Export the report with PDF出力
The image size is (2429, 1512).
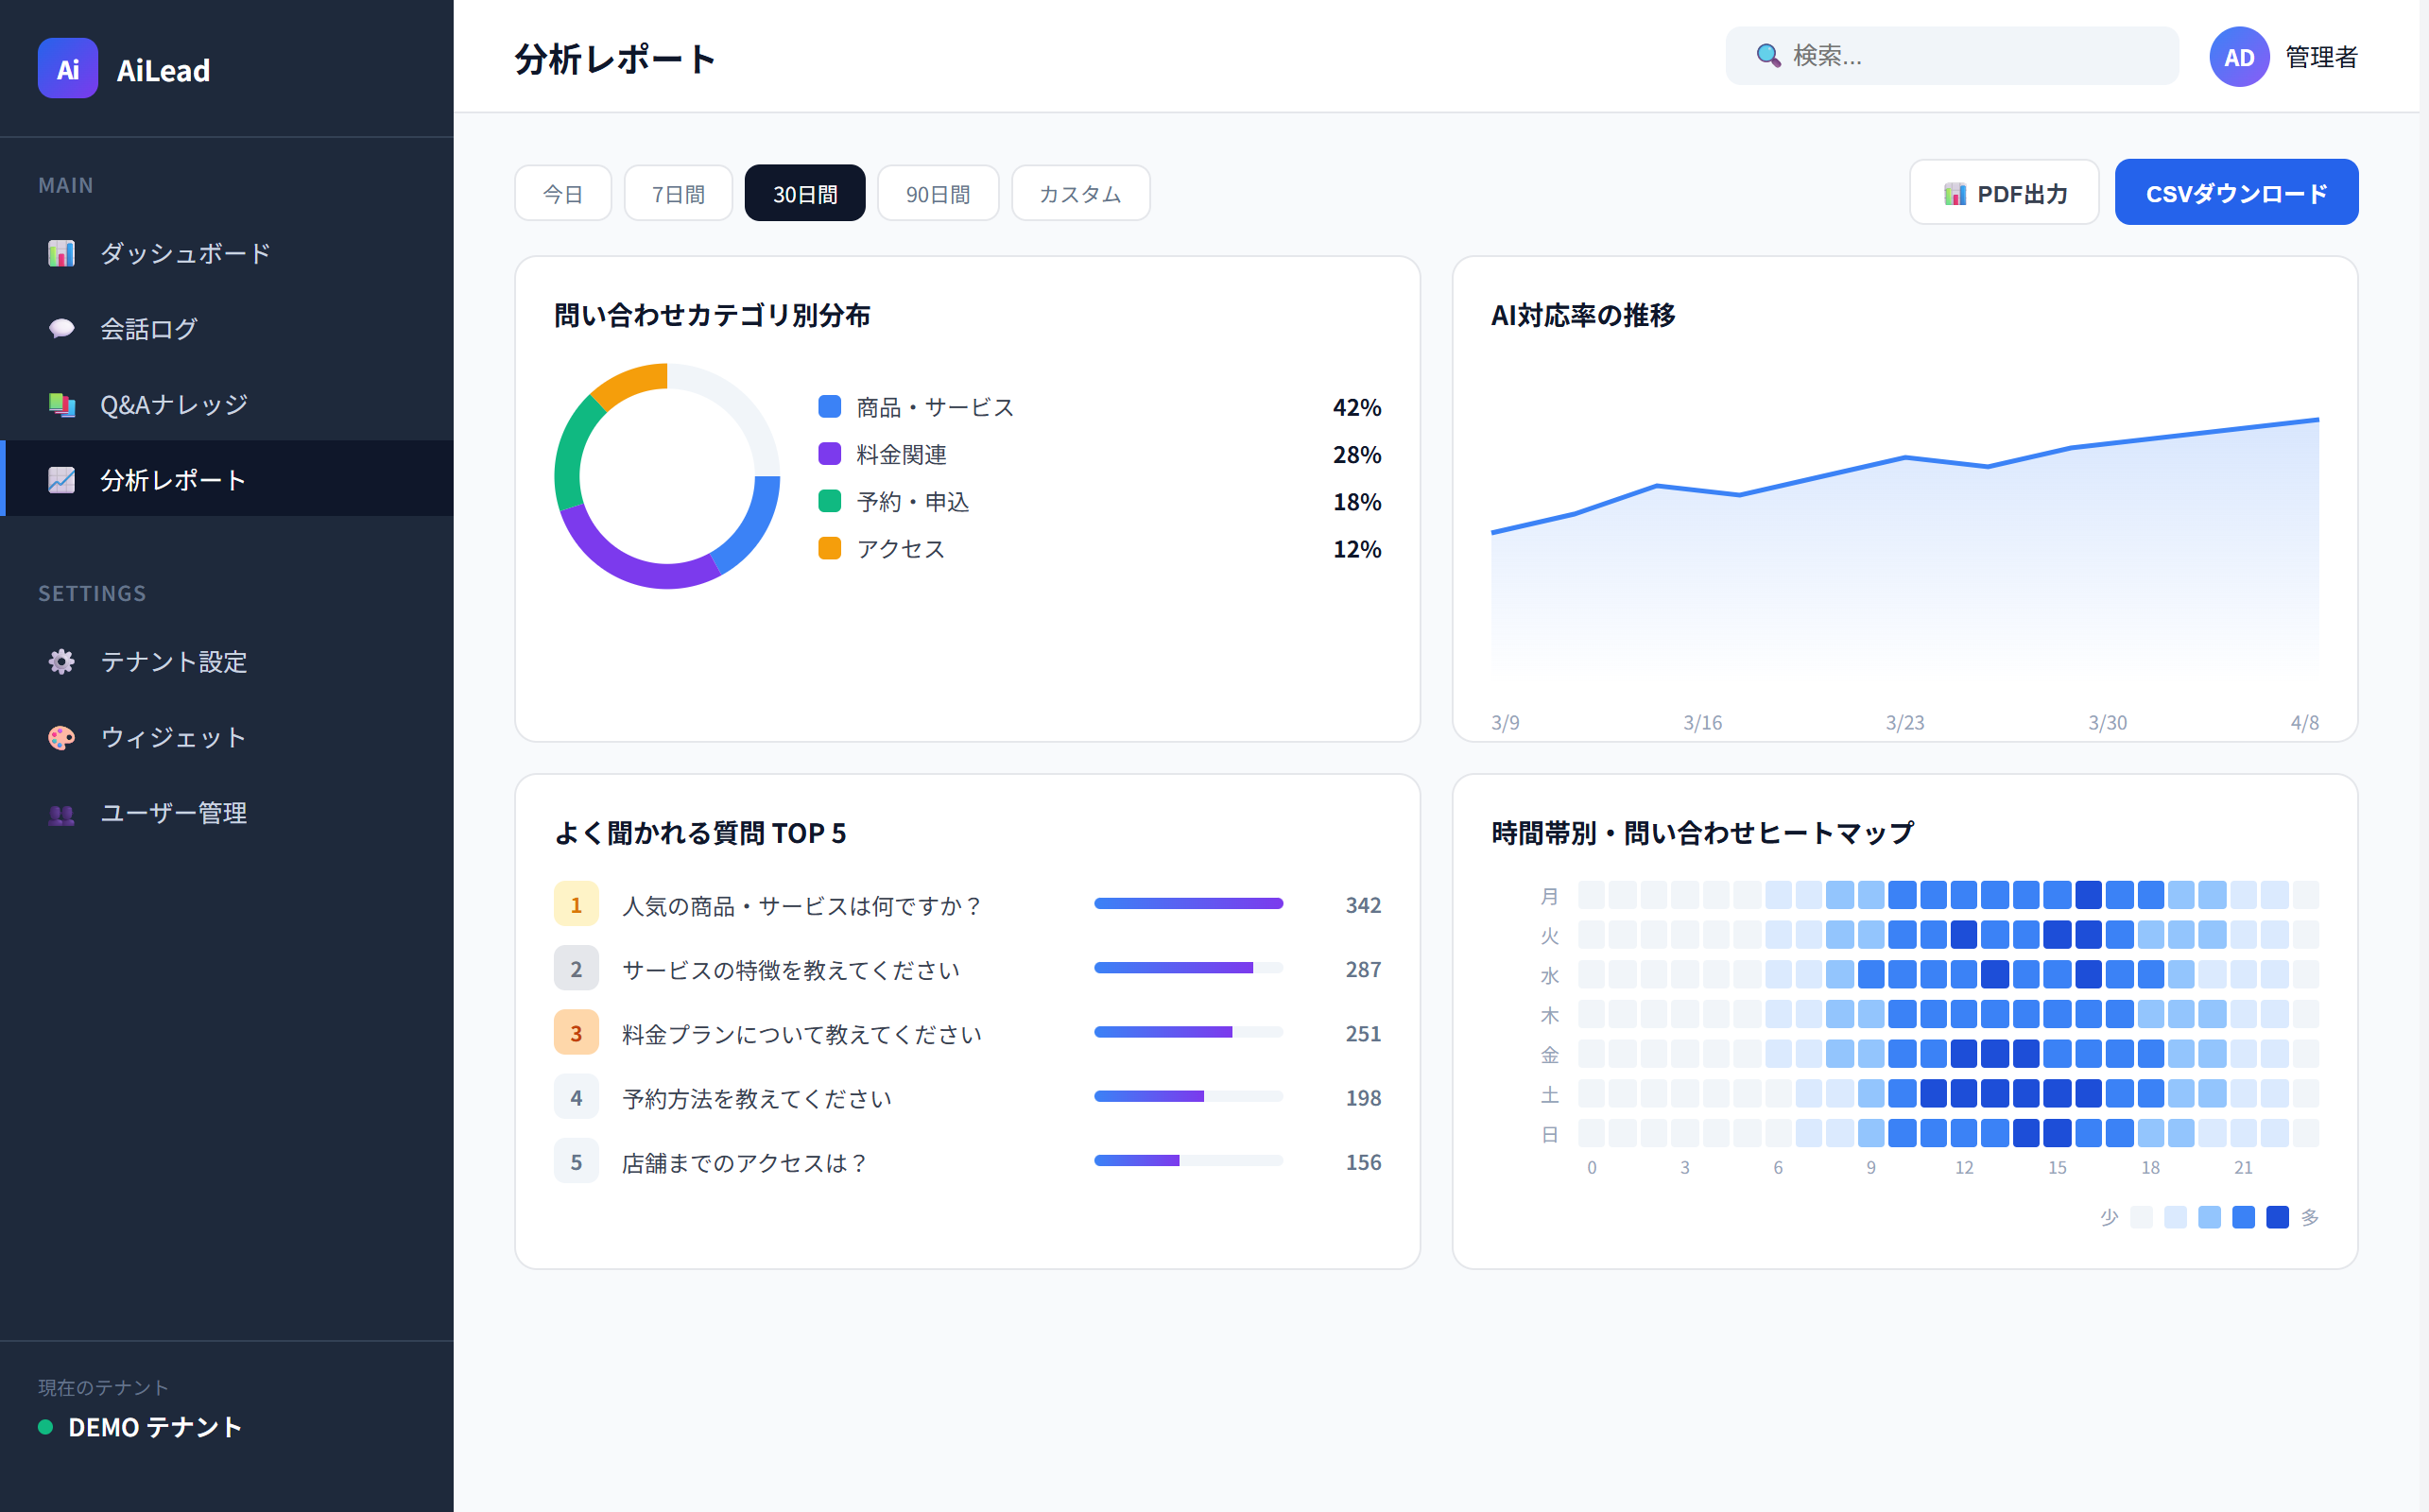pyautogui.click(x=2003, y=192)
